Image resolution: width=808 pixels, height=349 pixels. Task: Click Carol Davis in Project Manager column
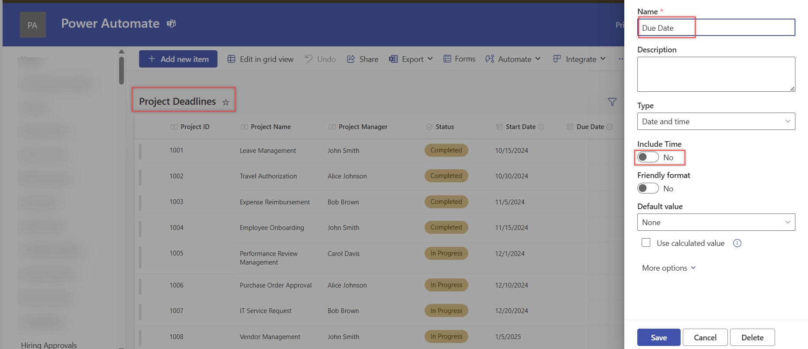[x=344, y=254]
